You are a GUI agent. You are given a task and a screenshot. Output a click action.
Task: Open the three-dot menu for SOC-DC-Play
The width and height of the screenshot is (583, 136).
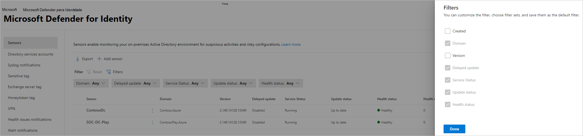coord(153,123)
